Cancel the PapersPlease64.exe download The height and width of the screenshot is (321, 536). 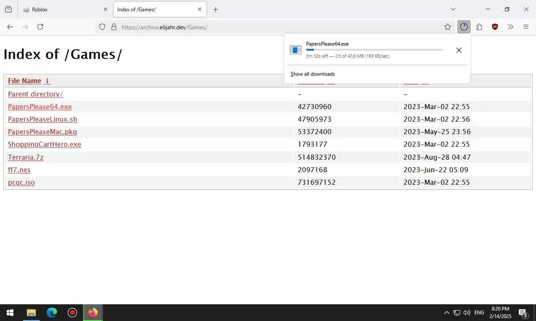(x=459, y=50)
